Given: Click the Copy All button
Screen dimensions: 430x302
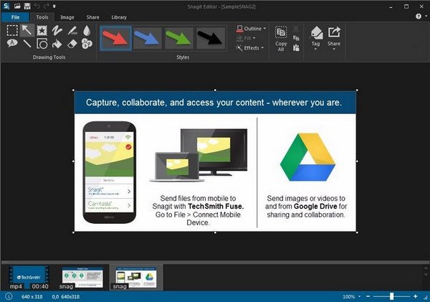Looking at the screenshot, I should pos(281,39).
